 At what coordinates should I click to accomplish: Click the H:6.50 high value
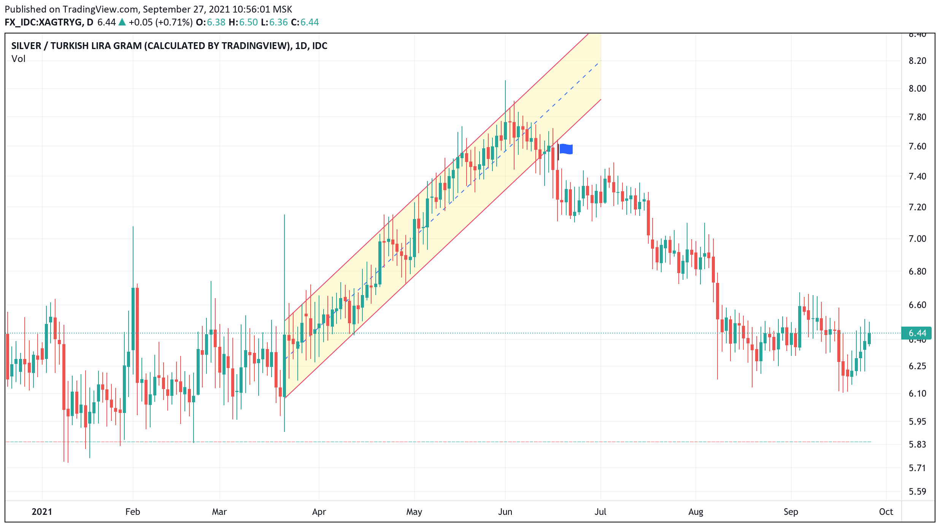click(x=243, y=22)
